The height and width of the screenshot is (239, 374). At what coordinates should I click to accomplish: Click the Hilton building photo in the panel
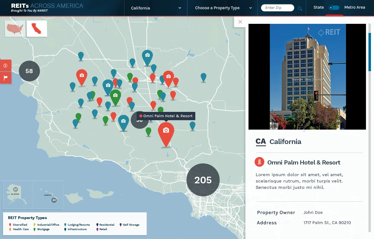pyautogui.click(x=308, y=77)
